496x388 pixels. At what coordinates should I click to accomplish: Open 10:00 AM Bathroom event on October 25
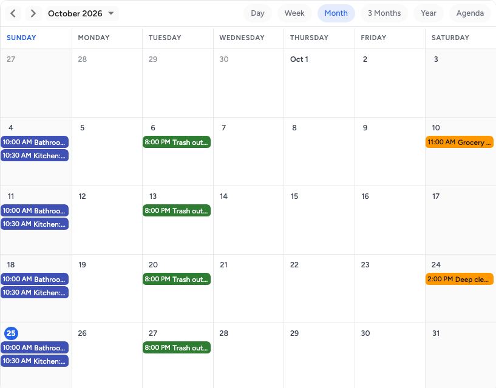tap(35, 348)
